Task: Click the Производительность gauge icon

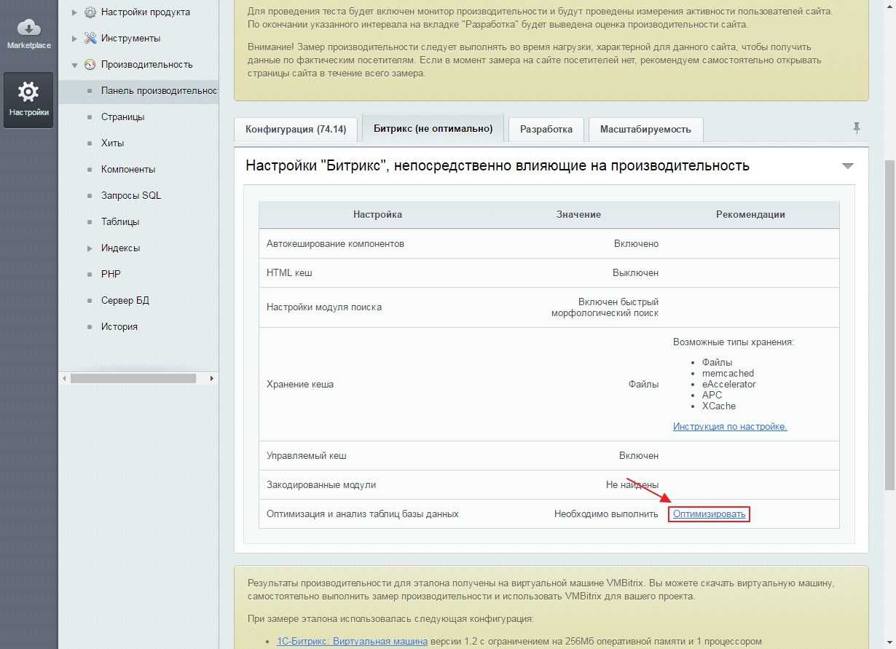Action: [x=90, y=65]
